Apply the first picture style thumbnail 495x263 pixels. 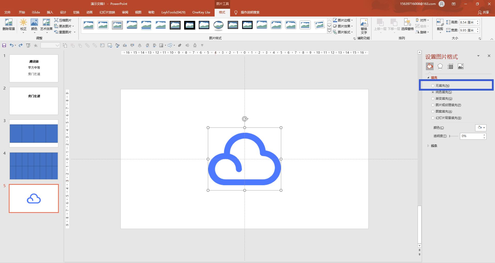point(88,25)
